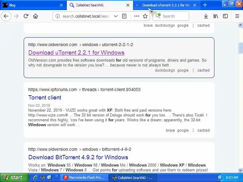Image resolution: width=243 pixels, height=182 pixels.
Task: Reload the current page
Action: [26, 16]
